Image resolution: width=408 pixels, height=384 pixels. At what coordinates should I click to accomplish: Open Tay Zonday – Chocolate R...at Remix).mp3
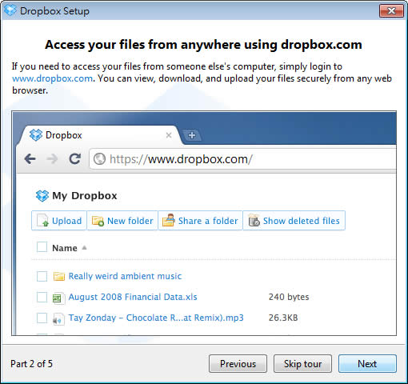click(156, 318)
